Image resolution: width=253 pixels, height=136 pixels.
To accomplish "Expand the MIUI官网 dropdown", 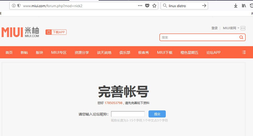I will pos(231,28).
